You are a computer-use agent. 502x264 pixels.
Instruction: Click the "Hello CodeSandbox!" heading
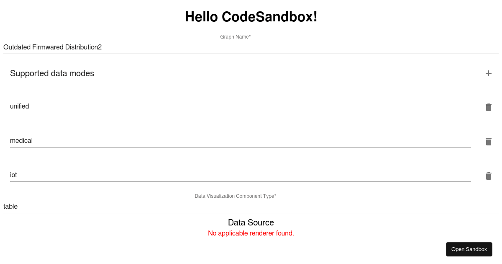[x=251, y=17]
